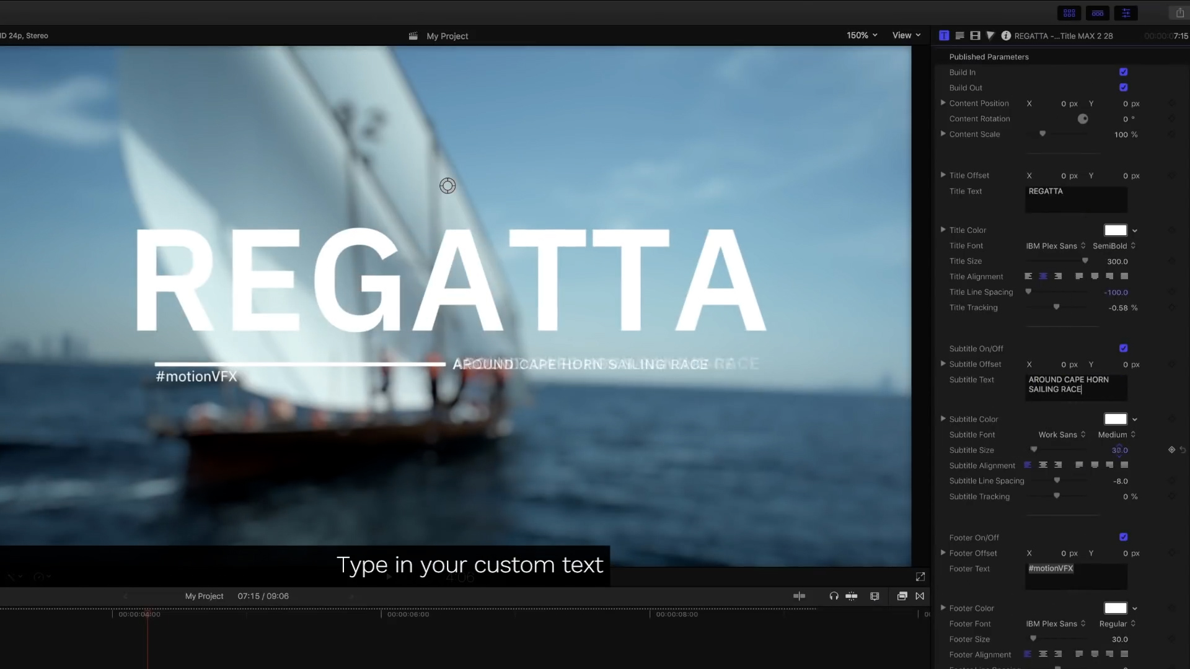The height and width of the screenshot is (669, 1190).
Task: Click into the Footer Text field
Action: [1075, 575]
